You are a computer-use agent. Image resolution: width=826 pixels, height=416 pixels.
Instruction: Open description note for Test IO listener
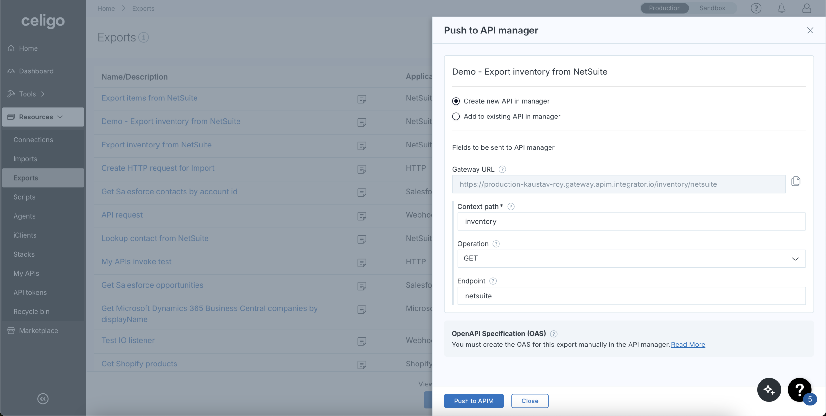click(361, 341)
